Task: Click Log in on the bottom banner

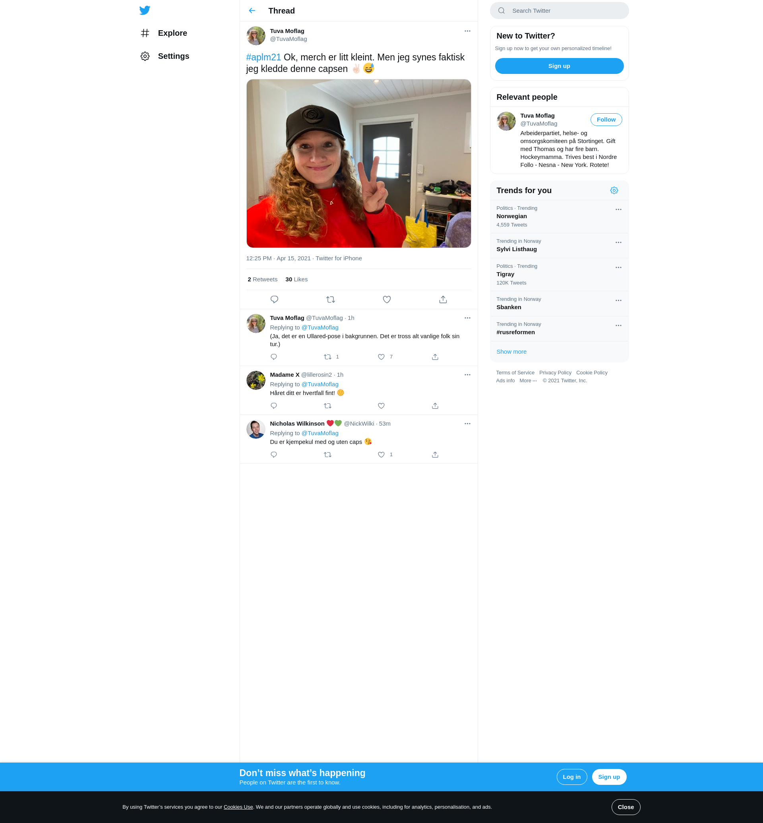Action: [x=571, y=777]
